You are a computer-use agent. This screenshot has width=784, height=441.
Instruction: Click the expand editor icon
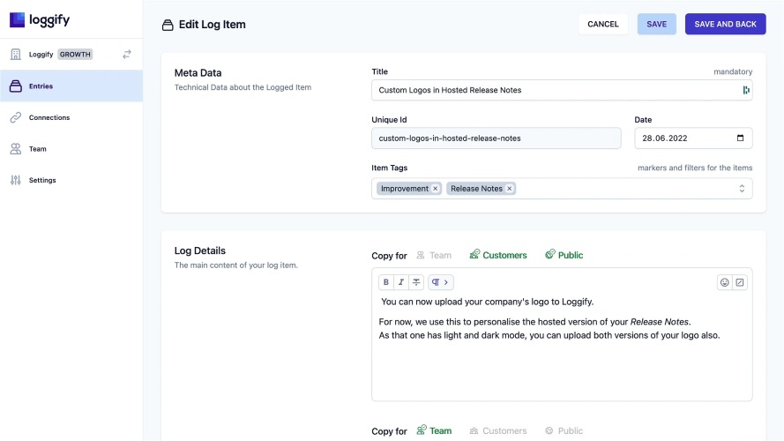[x=740, y=282]
